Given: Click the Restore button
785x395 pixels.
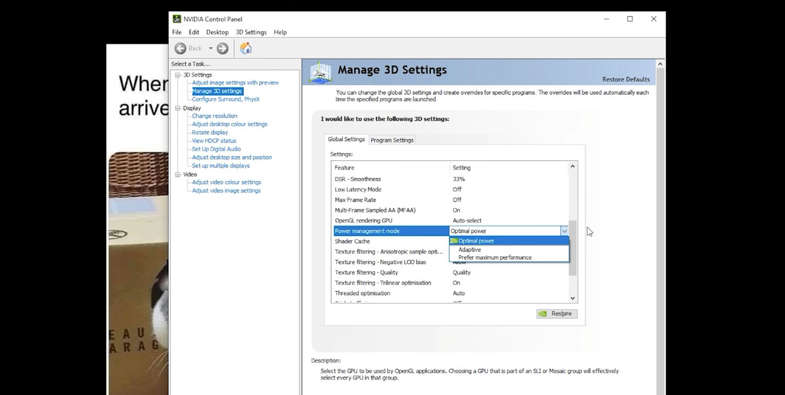Looking at the screenshot, I should click(555, 314).
